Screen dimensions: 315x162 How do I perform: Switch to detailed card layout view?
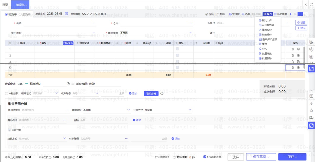pos(306,14)
